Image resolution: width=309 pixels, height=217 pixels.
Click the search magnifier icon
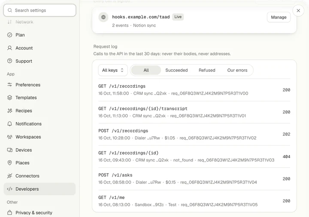(x=10, y=10)
